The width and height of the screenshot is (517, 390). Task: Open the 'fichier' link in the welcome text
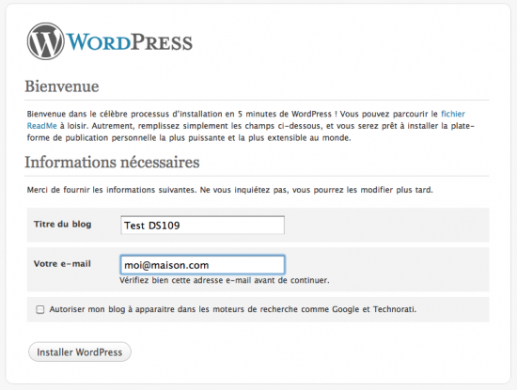[453, 114]
